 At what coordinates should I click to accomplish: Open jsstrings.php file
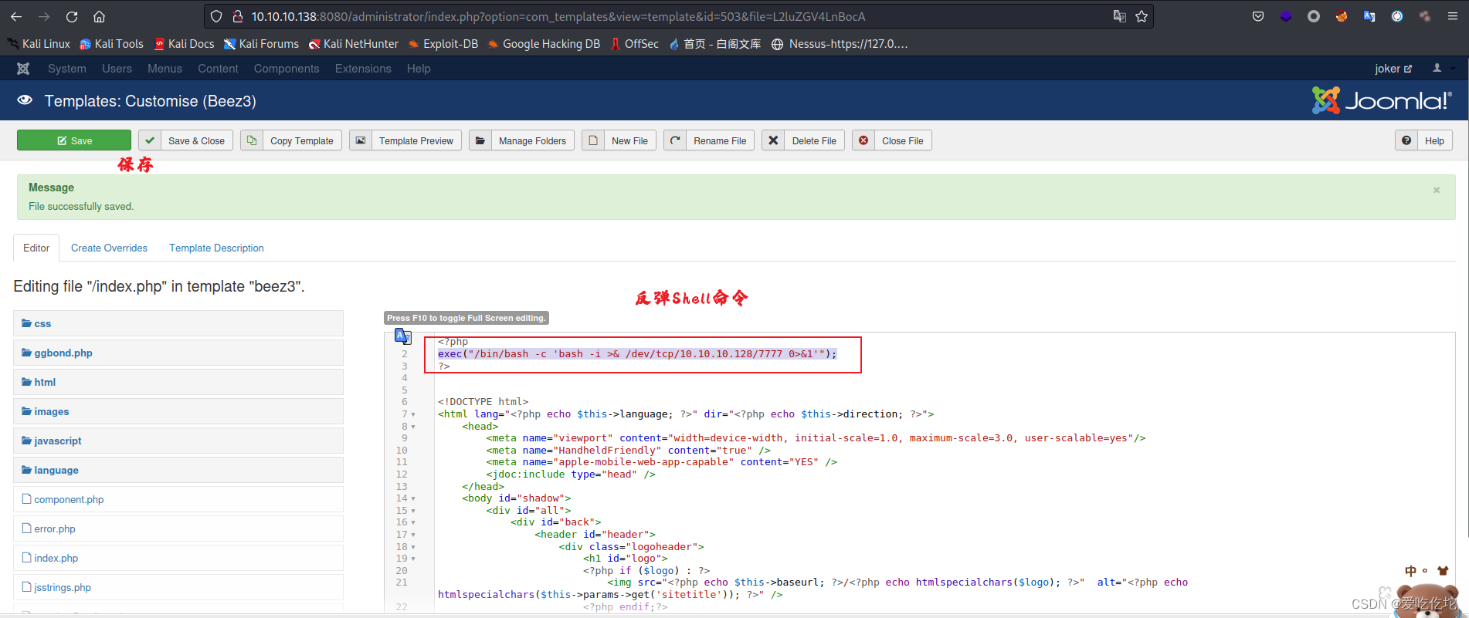[x=63, y=587]
